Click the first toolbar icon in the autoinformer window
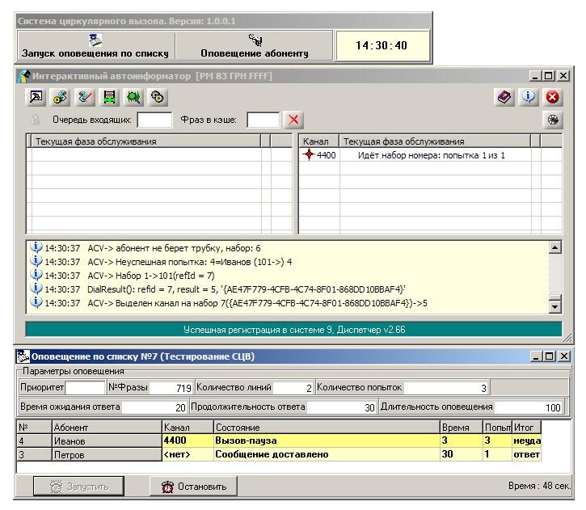This screenshot has height=510, width=586. (37, 97)
